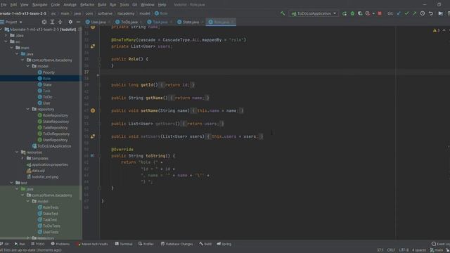Click the Rollback undo icon
This screenshot has width=450, height=253.
coord(431,13)
